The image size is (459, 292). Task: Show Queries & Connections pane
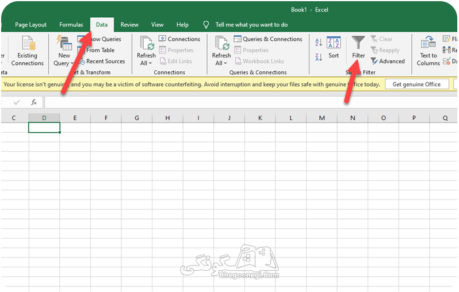(x=268, y=39)
